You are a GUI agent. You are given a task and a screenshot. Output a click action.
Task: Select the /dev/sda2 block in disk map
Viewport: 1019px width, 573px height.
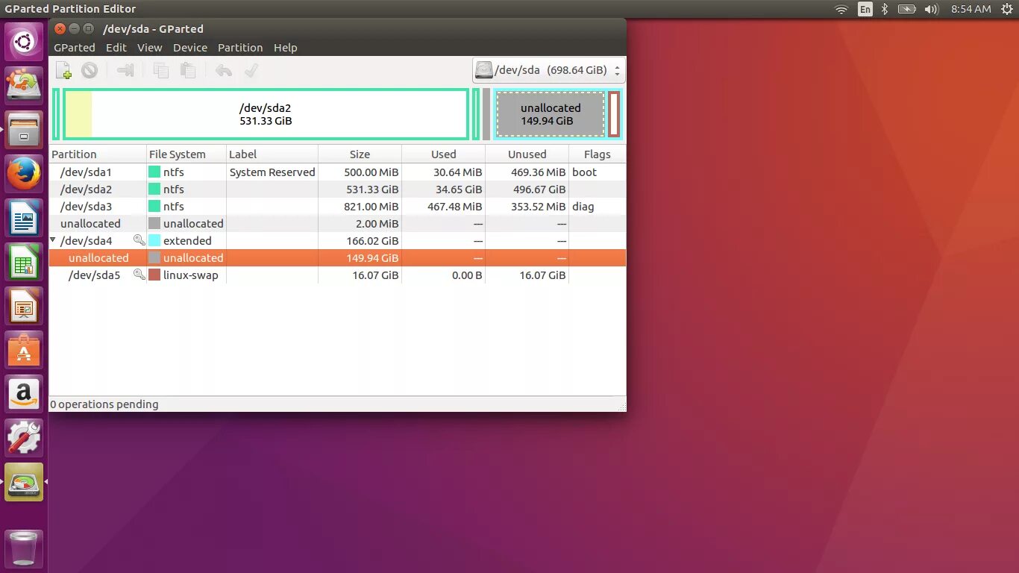click(266, 114)
